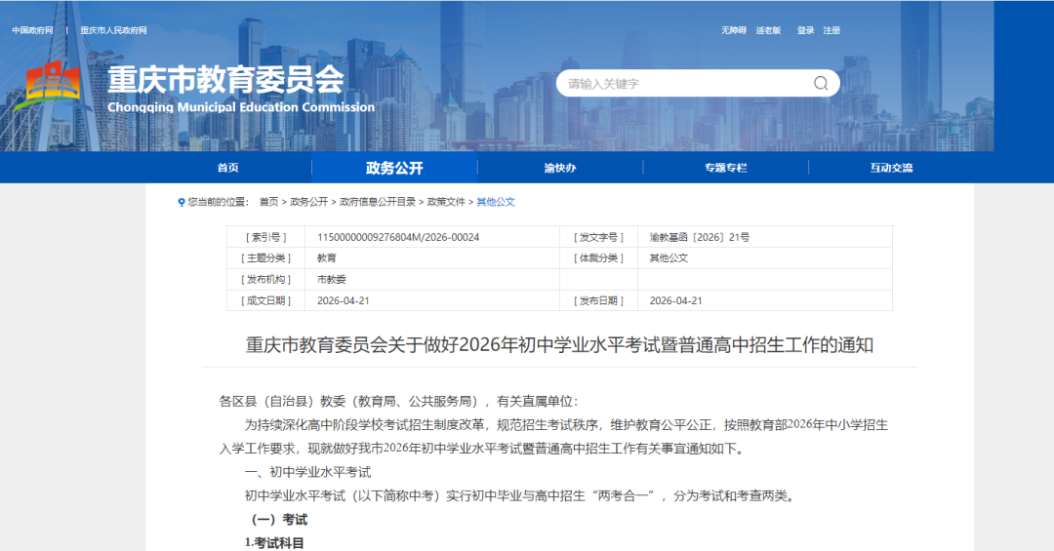Switch to 适老版 elderly-friendly version
The image size is (1054, 551).
(770, 30)
